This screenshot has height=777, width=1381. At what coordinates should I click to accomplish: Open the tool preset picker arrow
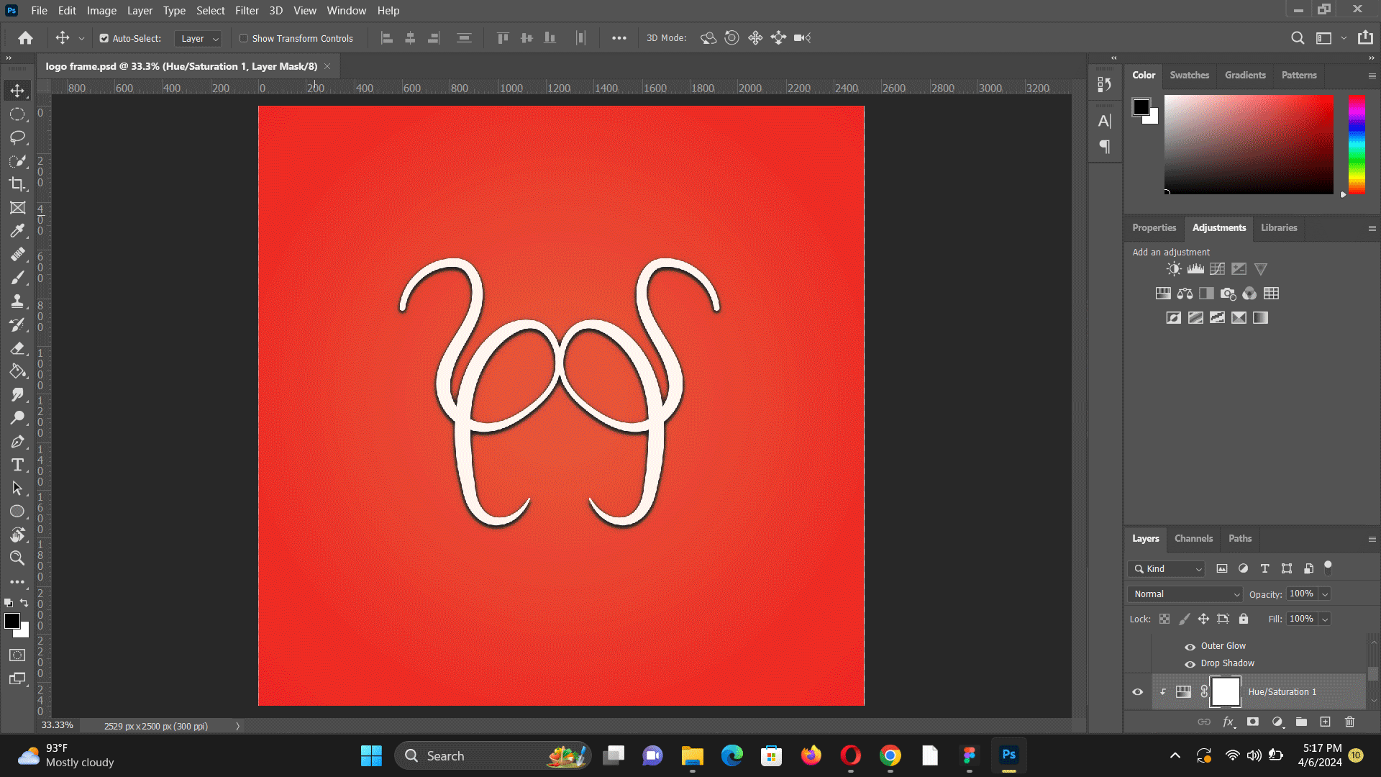[81, 39]
